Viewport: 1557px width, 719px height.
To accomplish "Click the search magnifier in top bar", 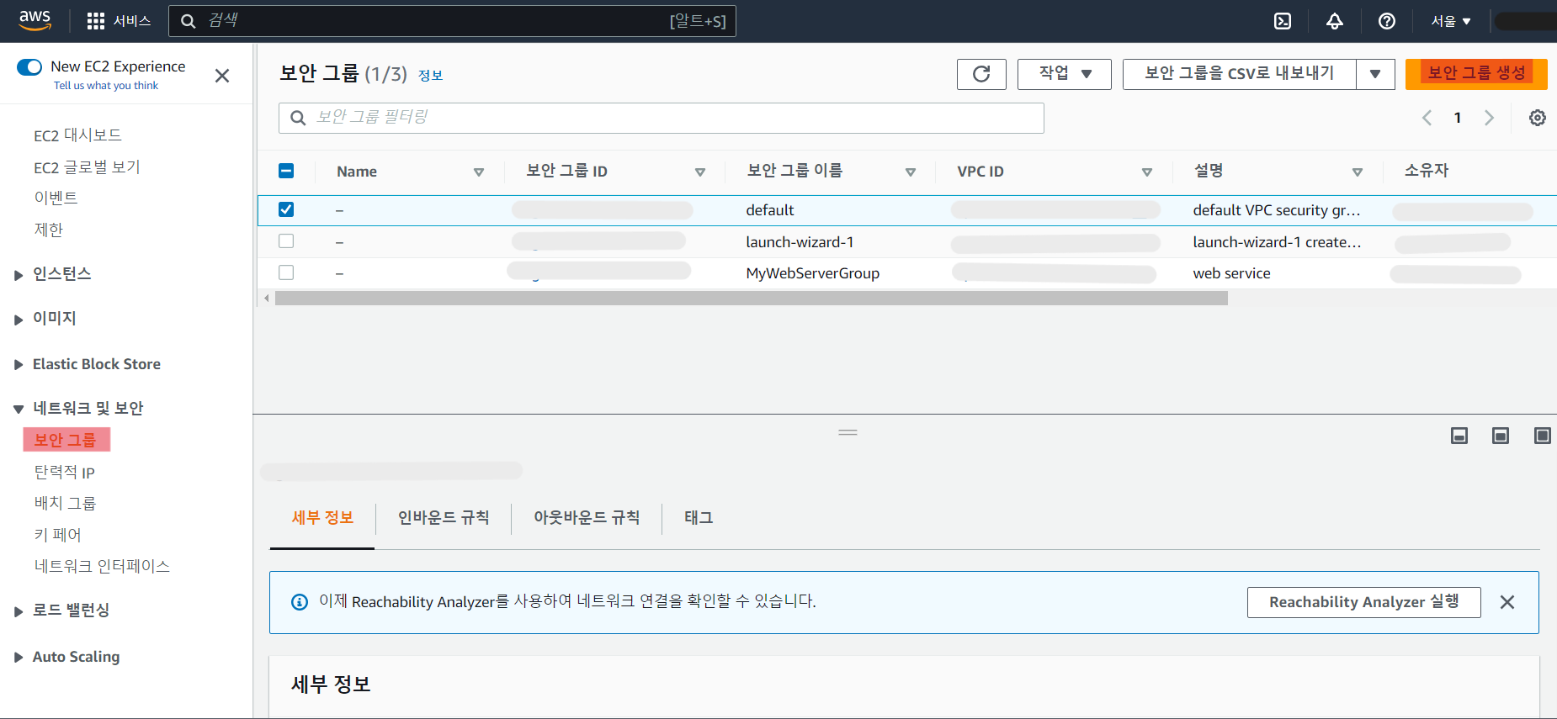I will (x=189, y=21).
